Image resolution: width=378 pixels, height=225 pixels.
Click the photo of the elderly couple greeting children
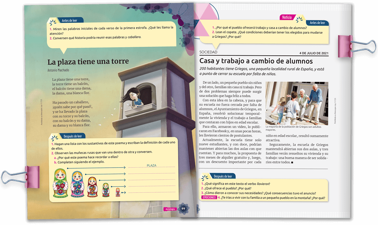tap(297, 103)
